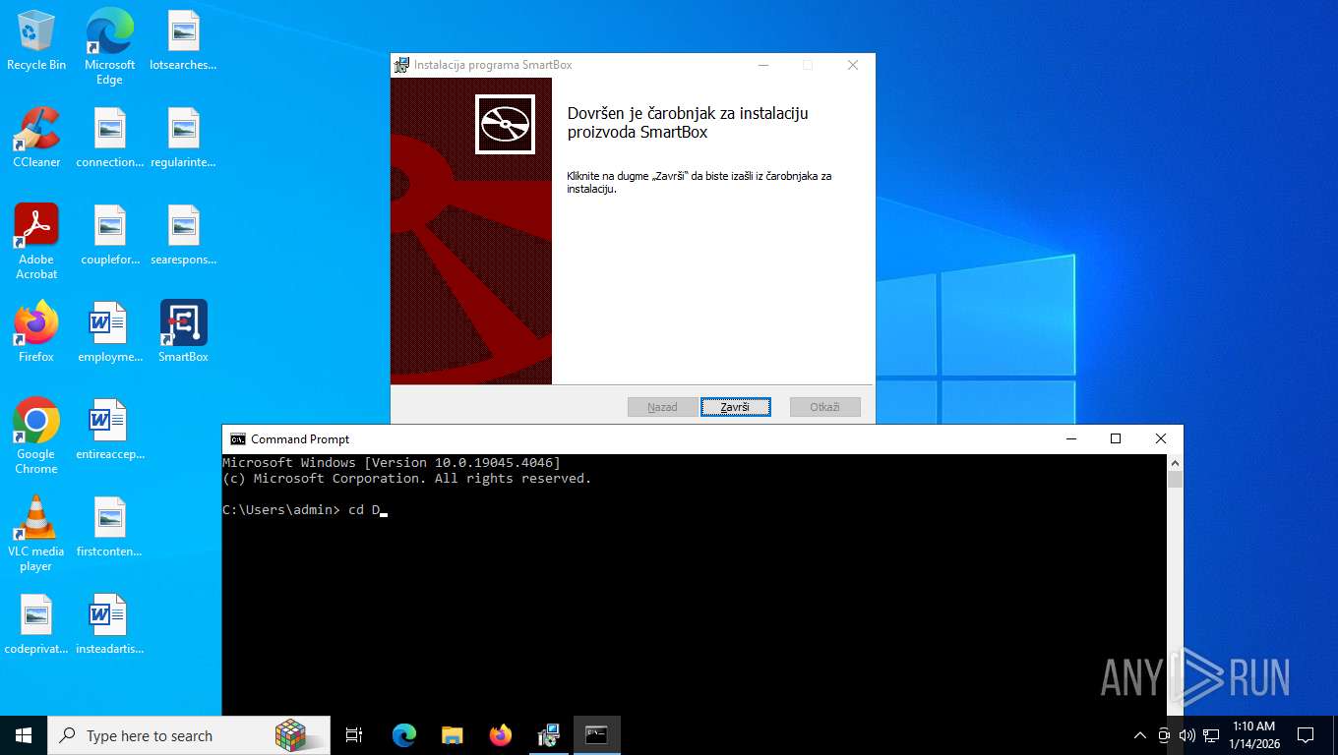This screenshot has height=755, width=1338.
Task: Click the Command Prompt title bar icon
Action: [x=238, y=439]
